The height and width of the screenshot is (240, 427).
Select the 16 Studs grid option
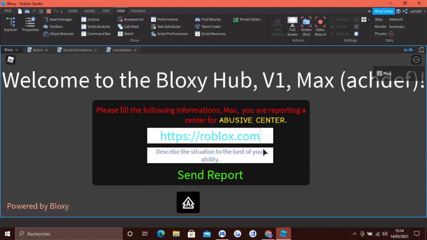click(340, 34)
